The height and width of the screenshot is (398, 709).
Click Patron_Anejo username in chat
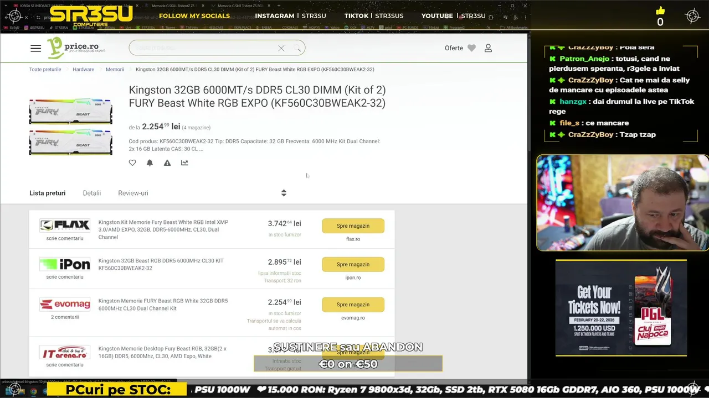(x=584, y=59)
